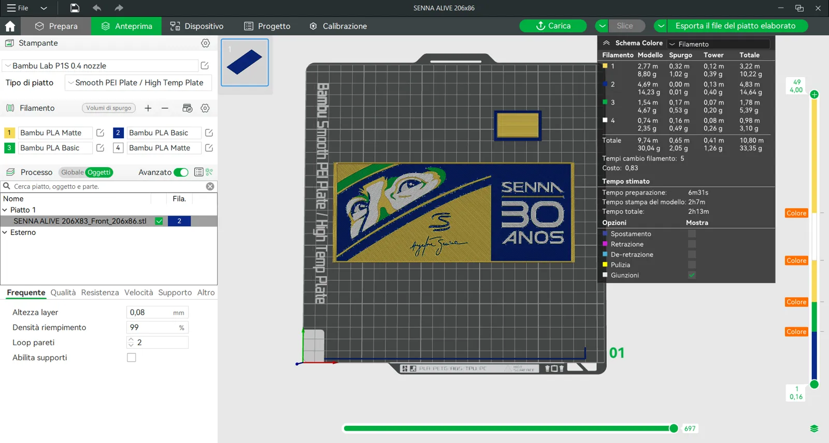Edit filament 2 Bambu PLA Basic preset
Viewport: 829px width, 443px height.
point(209,133)
